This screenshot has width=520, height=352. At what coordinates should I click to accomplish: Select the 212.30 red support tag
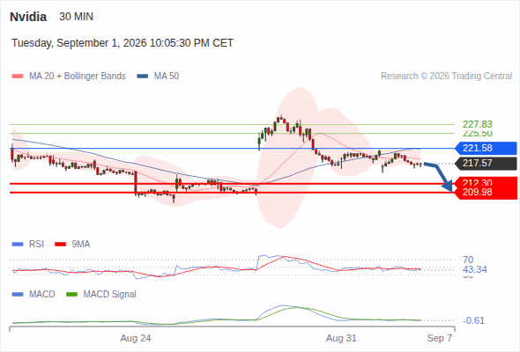[486, 182]
